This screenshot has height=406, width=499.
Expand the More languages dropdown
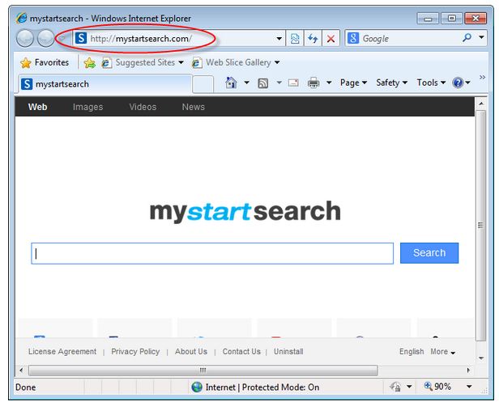point(442,352)
